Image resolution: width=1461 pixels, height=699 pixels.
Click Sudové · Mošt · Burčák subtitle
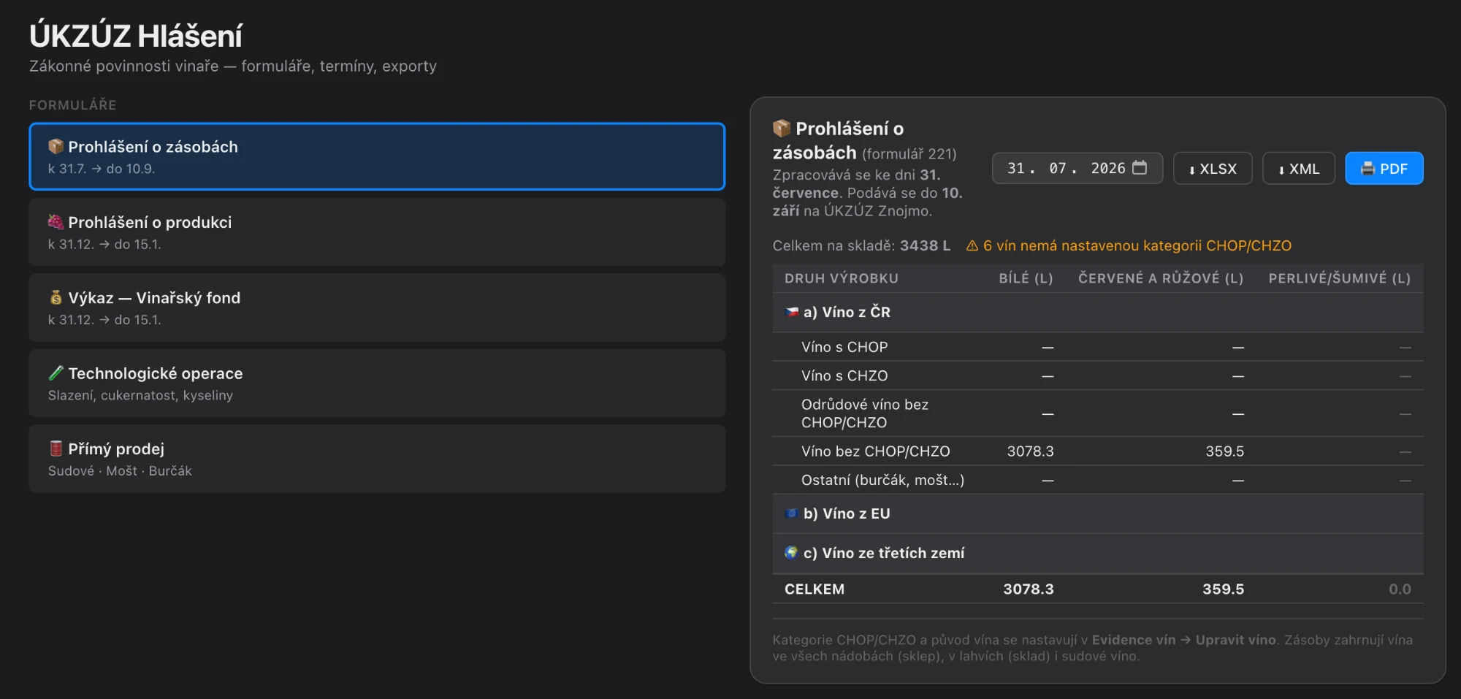tap(120, 471)
